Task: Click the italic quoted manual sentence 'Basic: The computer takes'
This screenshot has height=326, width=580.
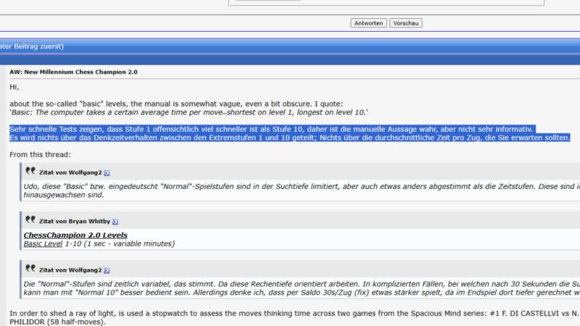Action: point(188,112)
